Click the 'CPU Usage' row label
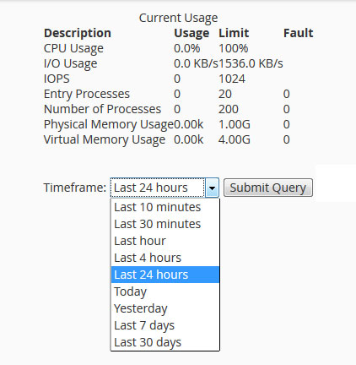Screen dimensions: 356x365 (x=73, y=48)
